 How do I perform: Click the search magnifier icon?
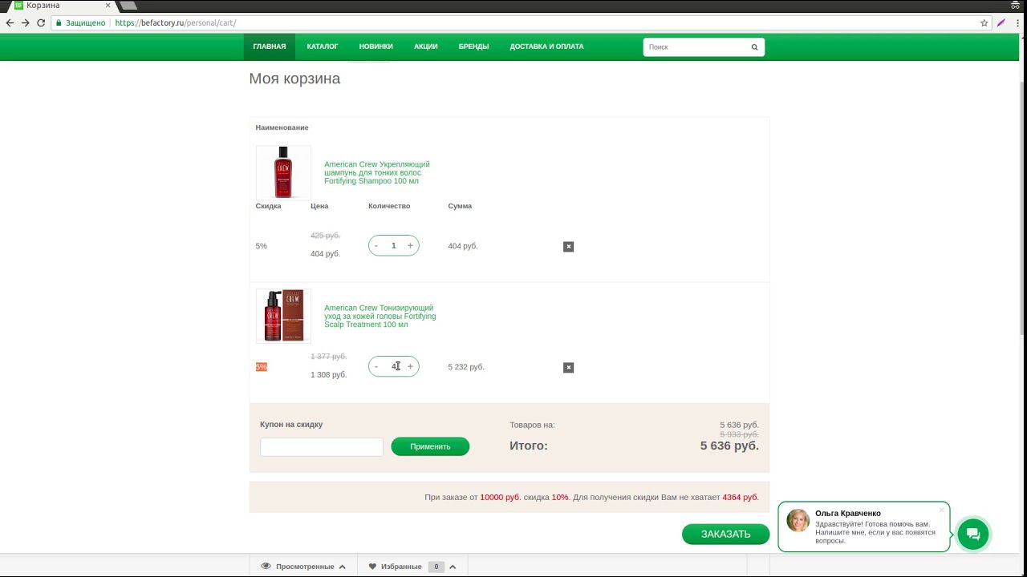pos(754,47)
